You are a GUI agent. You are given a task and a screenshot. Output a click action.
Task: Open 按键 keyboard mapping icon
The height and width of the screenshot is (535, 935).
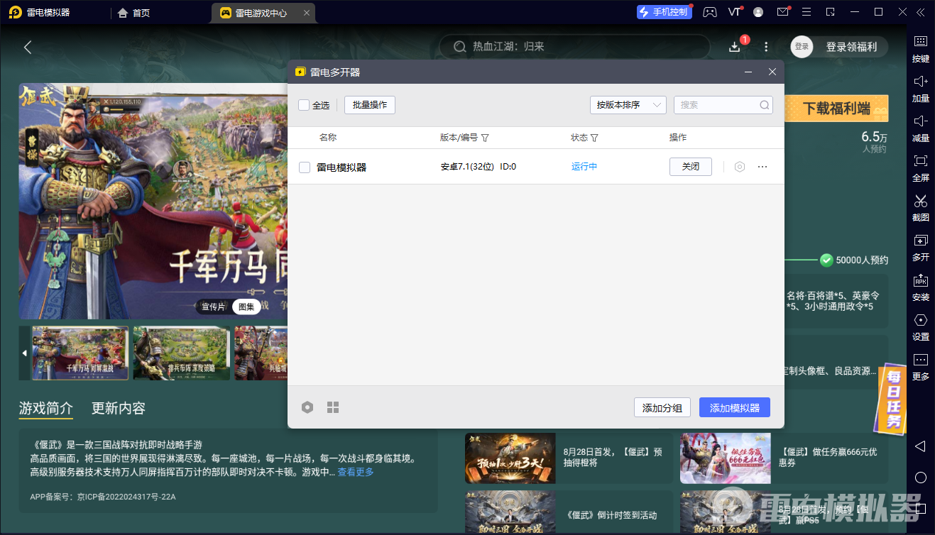point(920,42)
